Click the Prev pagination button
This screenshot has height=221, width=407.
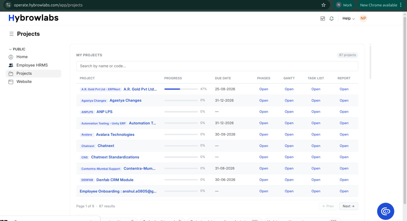(328, 206)
